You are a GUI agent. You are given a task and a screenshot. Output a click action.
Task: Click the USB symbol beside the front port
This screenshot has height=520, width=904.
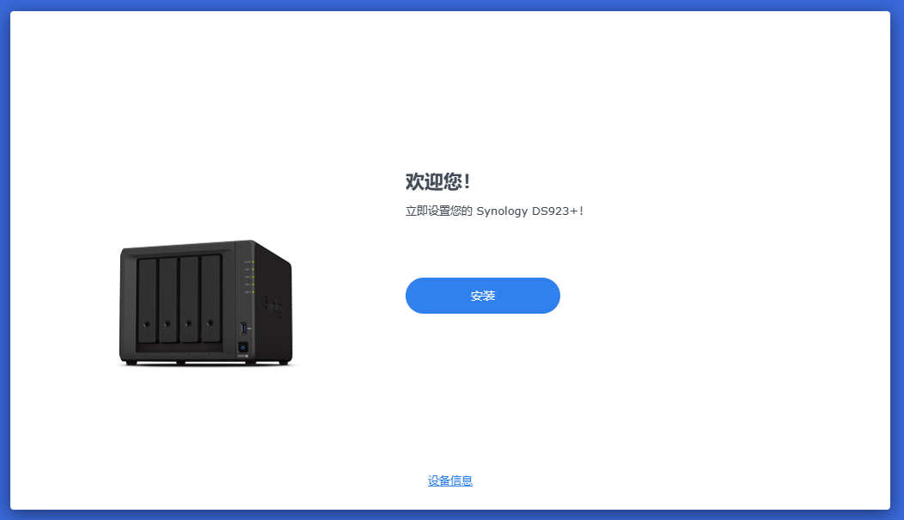pyautogui.click(x=250, y=328)
